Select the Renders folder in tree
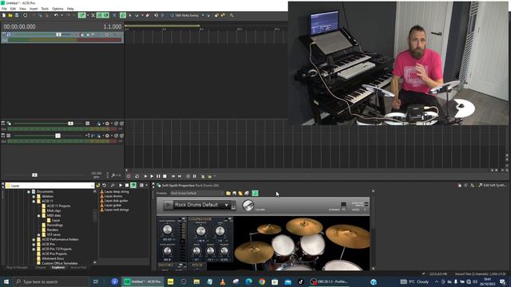Image resolution: width=511 pixels, height=287 pixels. click(x=53, y=230)
